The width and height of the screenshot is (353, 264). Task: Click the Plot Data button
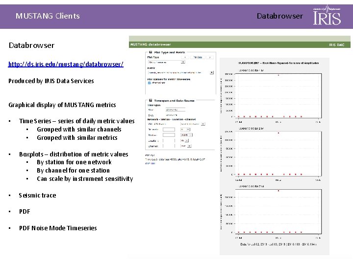pos(198,57)
